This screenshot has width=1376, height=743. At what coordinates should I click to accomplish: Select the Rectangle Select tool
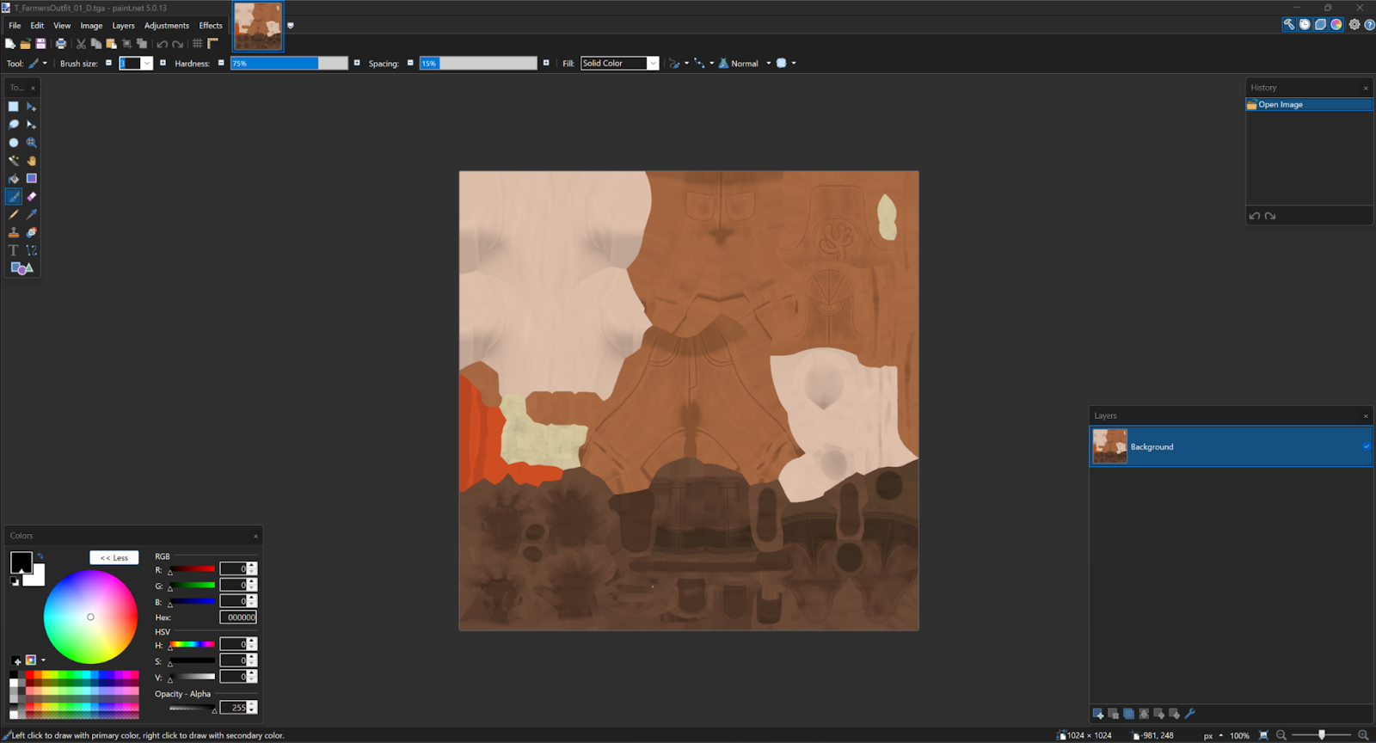[14, 107]
